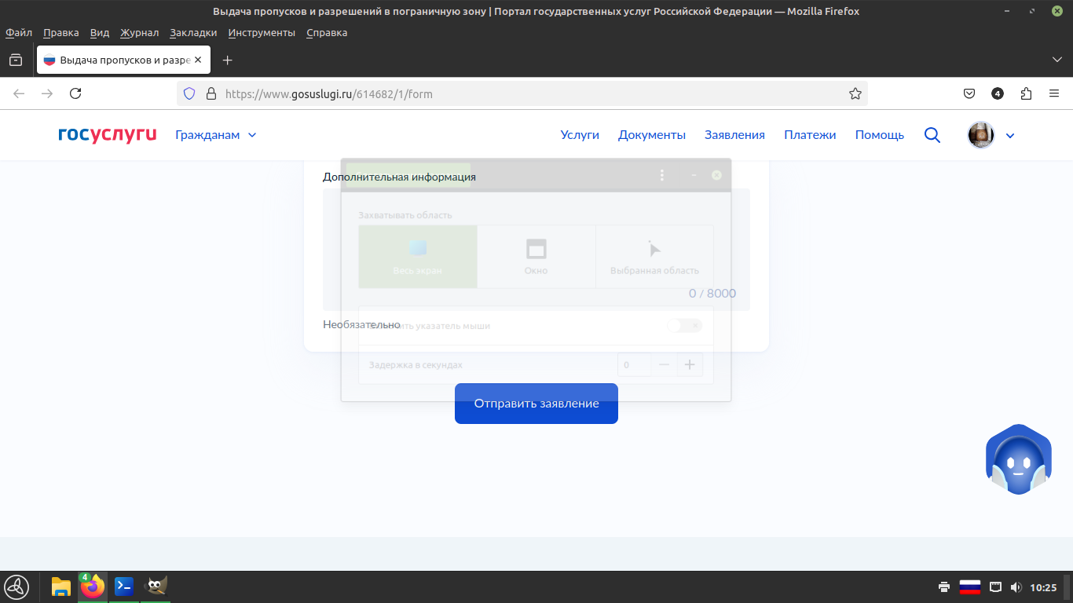
Task: Open Firefox application menu
Action: (x=1054, y=93)
